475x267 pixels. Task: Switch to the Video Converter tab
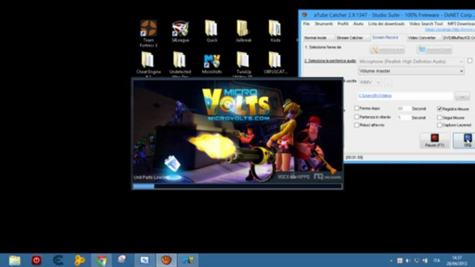tap(422, 38)
